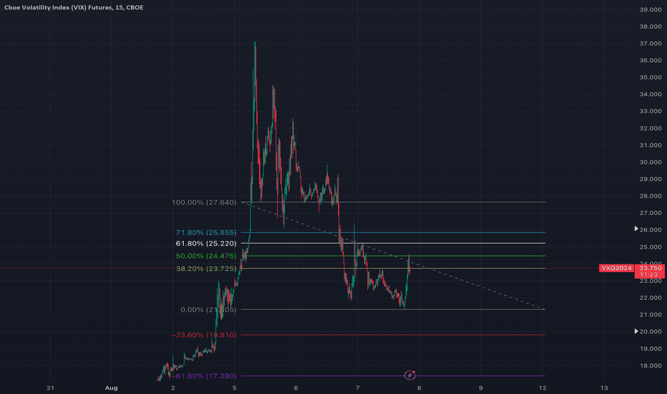Image resolution: width=667 pixels, height=394 pixels.
Task: Select the 38.20% (23.725) Fibonacci level label
Action: tap(206, 269)
